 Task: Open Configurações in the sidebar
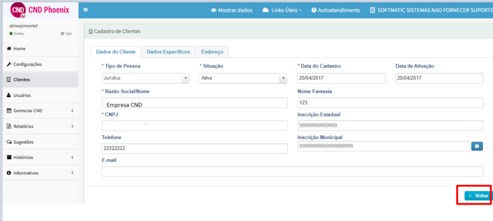tap(27, 64)
